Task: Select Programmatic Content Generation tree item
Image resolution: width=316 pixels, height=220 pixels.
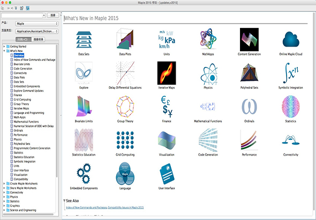Action: 32,148
